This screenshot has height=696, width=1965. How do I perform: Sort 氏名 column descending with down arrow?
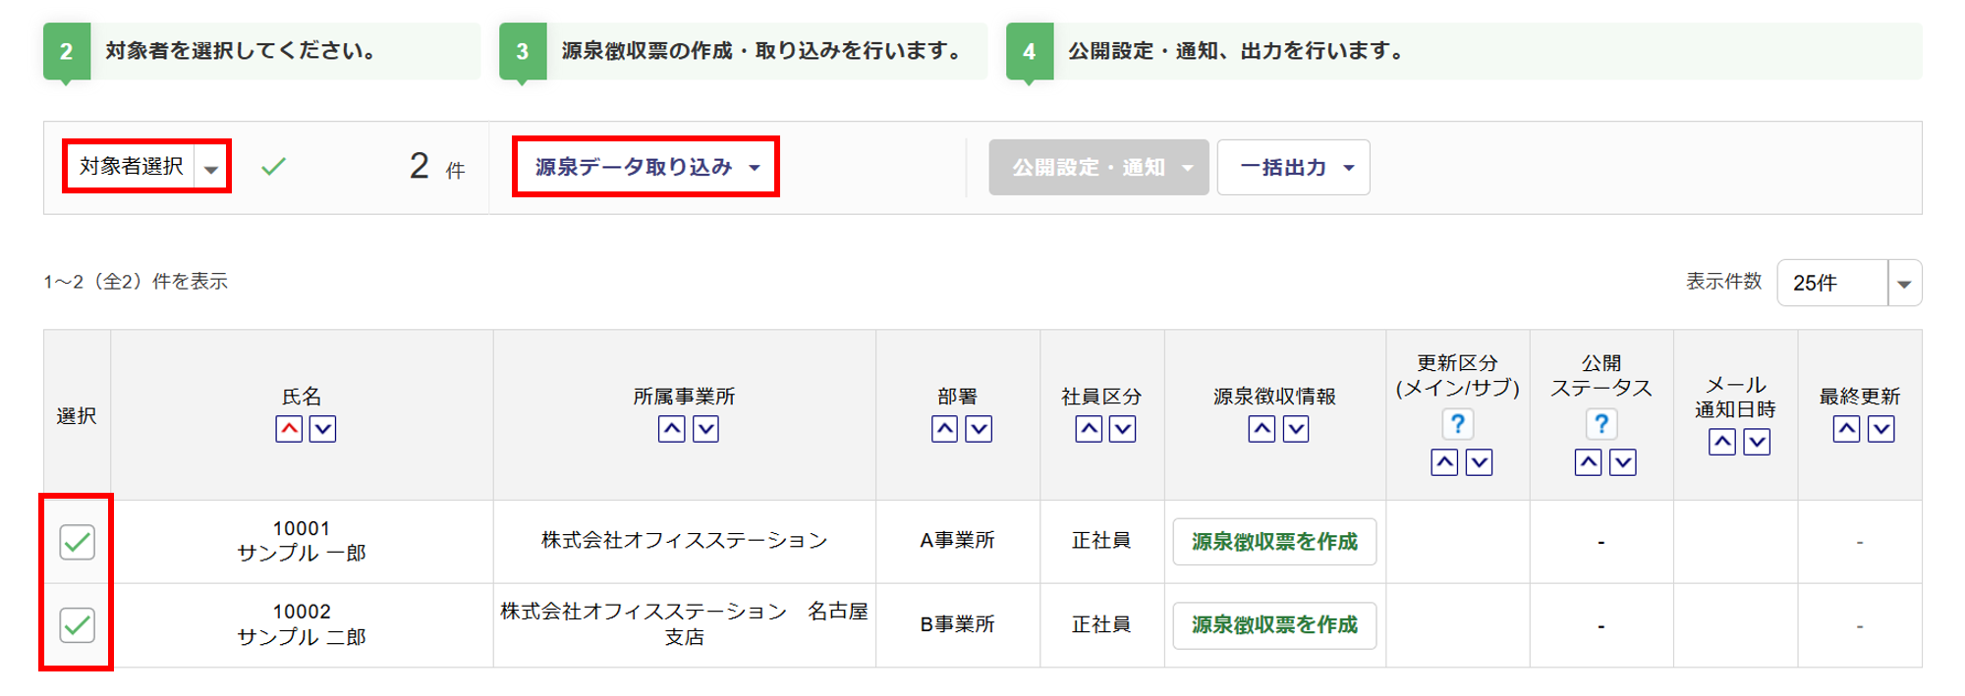tap(323, 429)
